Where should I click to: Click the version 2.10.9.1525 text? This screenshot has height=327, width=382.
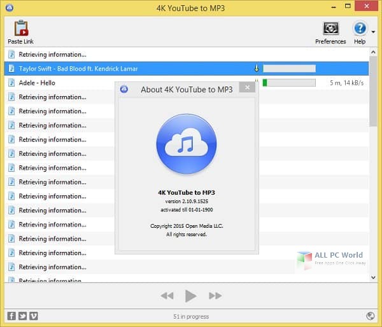pyautogui.click(x=187, y=202)
